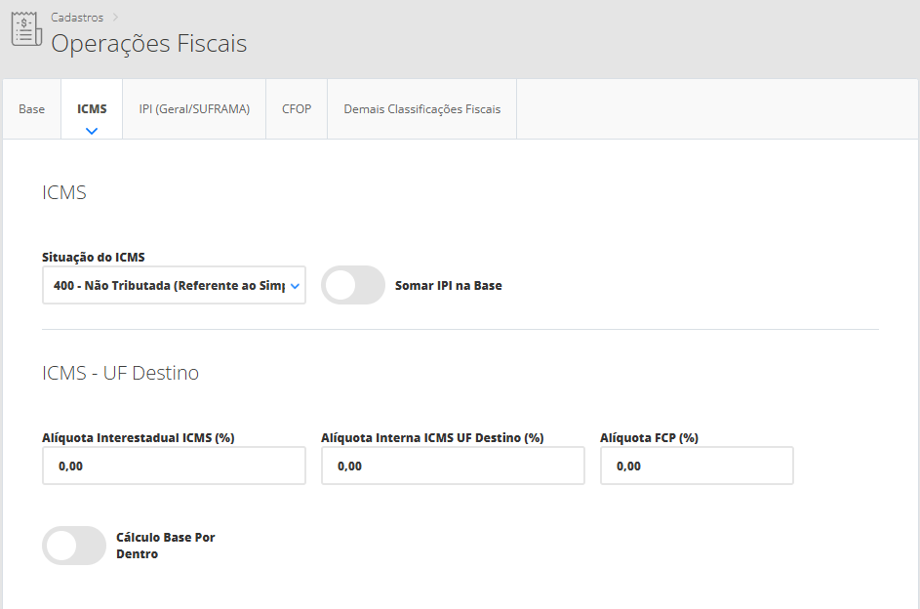920x609 pixels.
Task: Click the blue chevron under ICMS tab
Action: pos(92,130)
